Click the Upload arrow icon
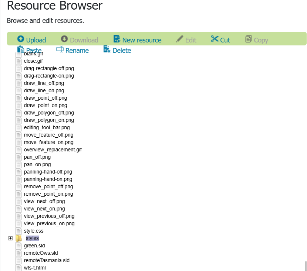 click(x=21, y=39)
